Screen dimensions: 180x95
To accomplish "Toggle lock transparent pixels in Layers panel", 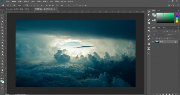I will click(157, 38).
